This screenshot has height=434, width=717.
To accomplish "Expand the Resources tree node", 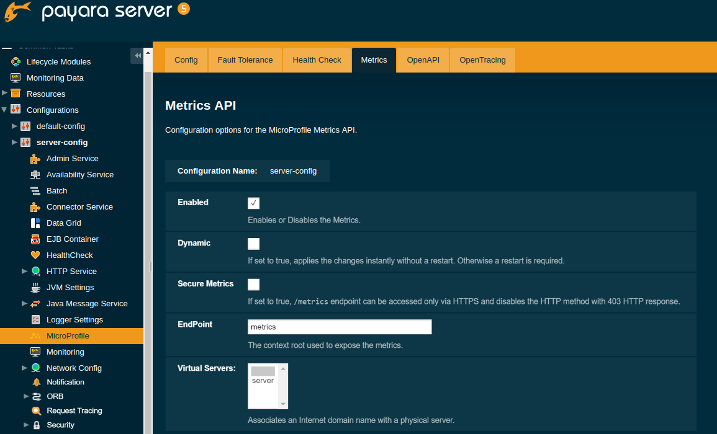I will pos(4,93).
